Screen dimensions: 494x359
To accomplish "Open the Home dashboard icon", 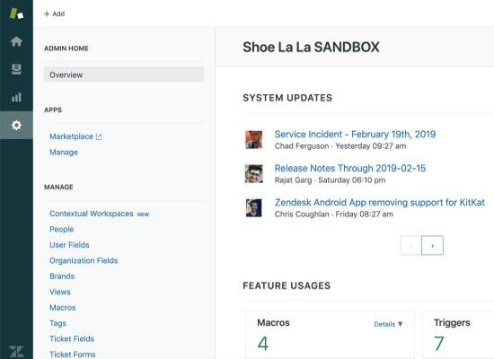I will click(x=16, y=41).
